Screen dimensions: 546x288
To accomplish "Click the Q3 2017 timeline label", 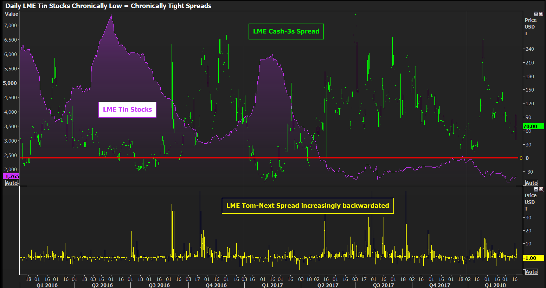I will pyautogui.click(x=383, y=285).
